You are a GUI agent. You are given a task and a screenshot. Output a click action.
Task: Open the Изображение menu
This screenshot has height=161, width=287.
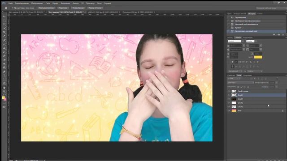coord(37,3)
